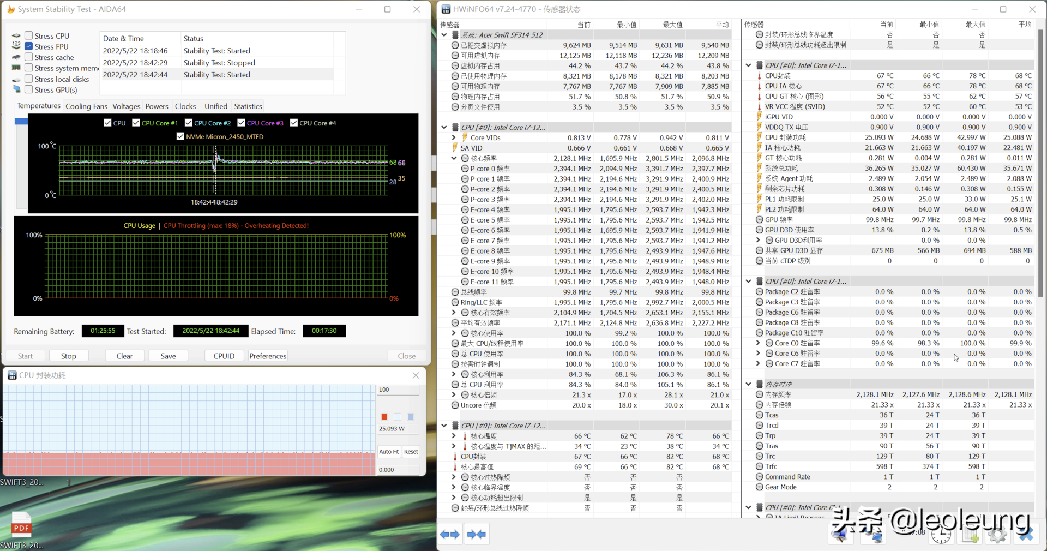Click the cache chip icon beside Stress cache
Viewport: 1047px width, 551px height.
point(16,57)
